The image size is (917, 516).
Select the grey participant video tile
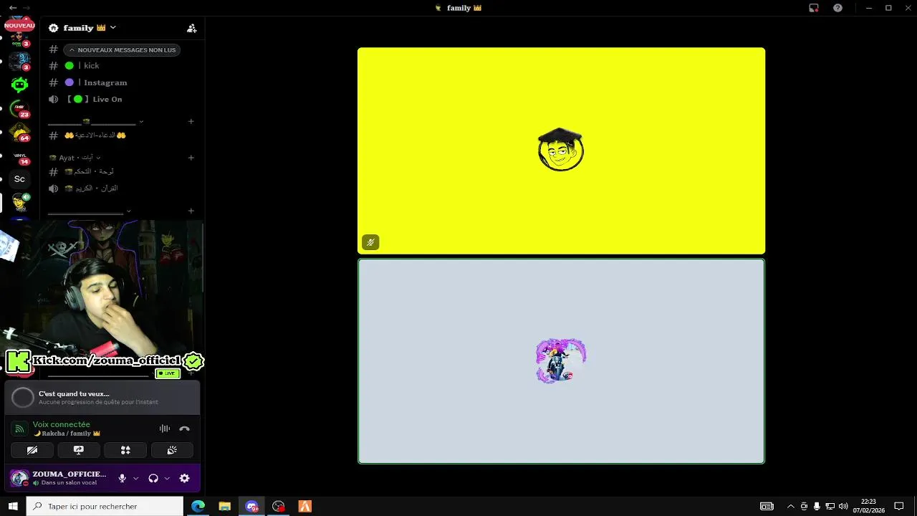click(x=561, y=361)
